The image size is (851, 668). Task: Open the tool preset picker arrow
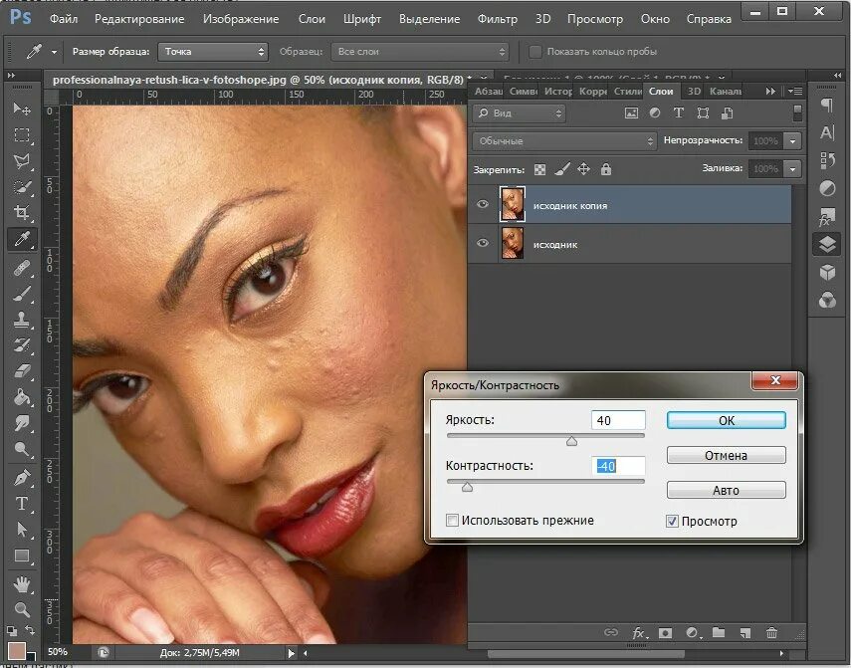54,52
